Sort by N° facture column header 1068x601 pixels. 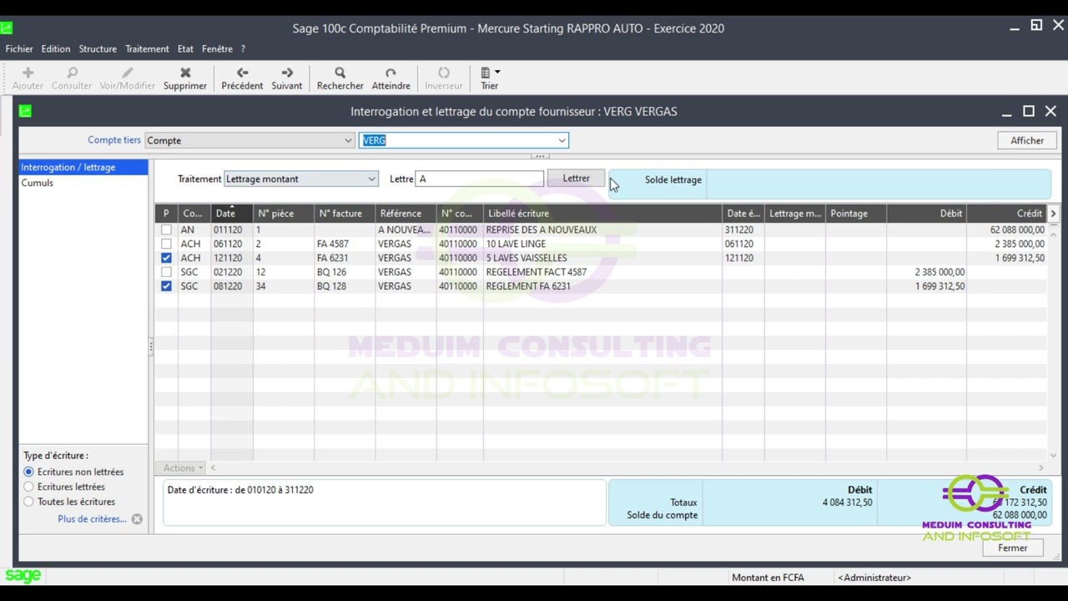tap(345, 214)
